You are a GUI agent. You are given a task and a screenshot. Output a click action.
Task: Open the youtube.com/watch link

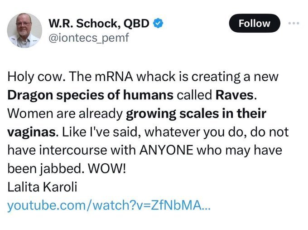point(109,206)
